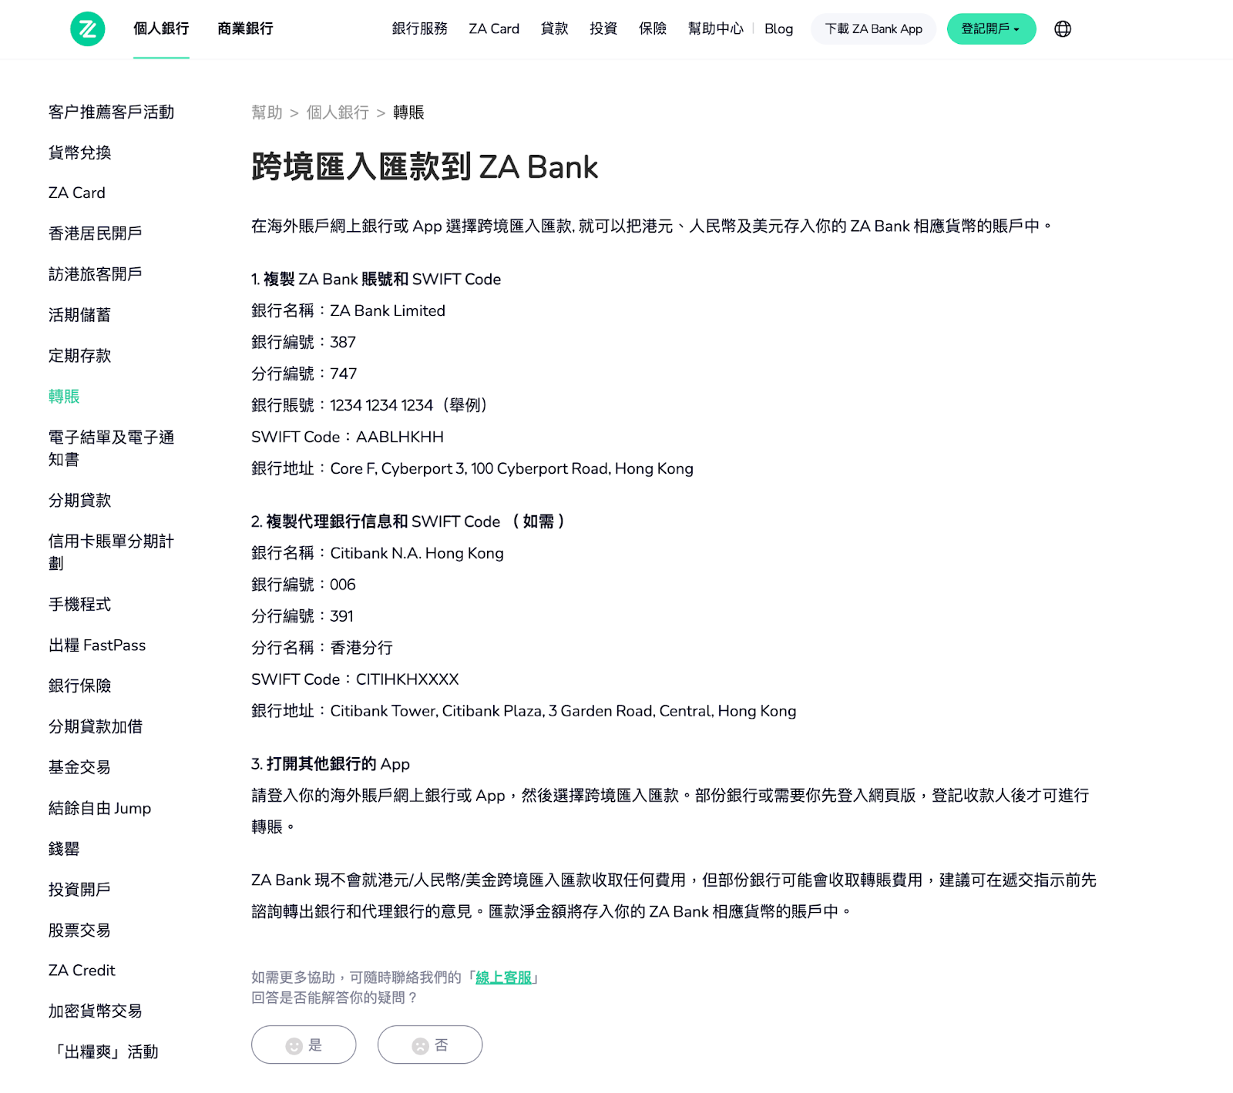Viewport: 1233px width, 1093px height.
Task: Go to 幫助 in the breadcrumb
Action: click(267, 112)
